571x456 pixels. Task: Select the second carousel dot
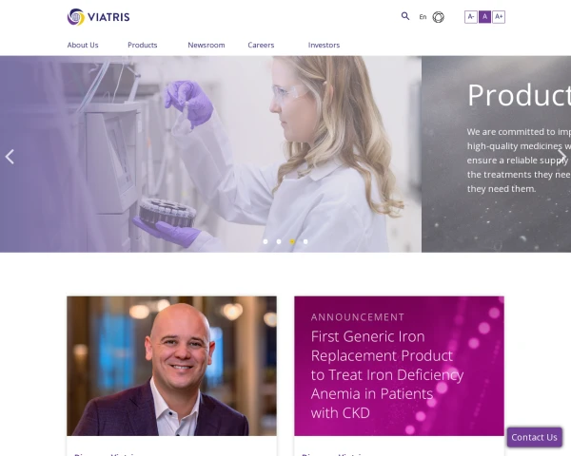tap(279, 241)
